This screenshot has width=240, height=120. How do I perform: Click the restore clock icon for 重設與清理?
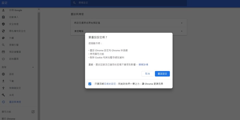point(3,102)
